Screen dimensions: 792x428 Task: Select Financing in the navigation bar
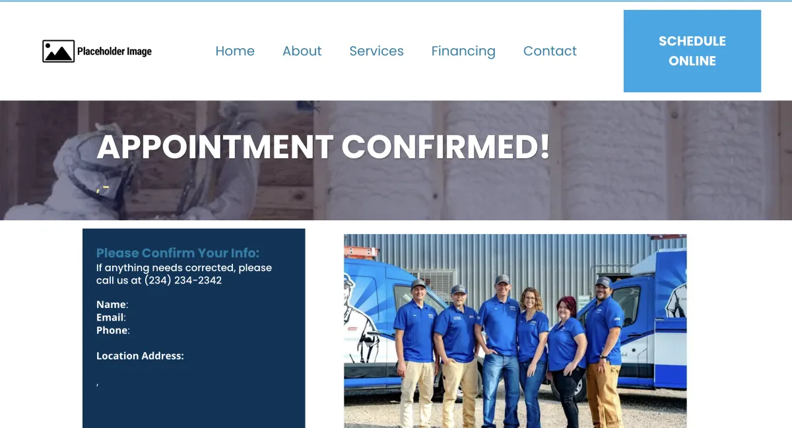click(x=463, y=51)
